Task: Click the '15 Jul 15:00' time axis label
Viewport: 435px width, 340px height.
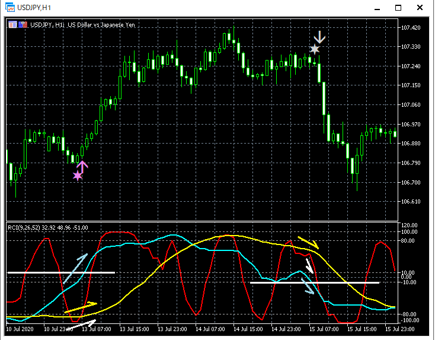Action: tap(362, 329)
